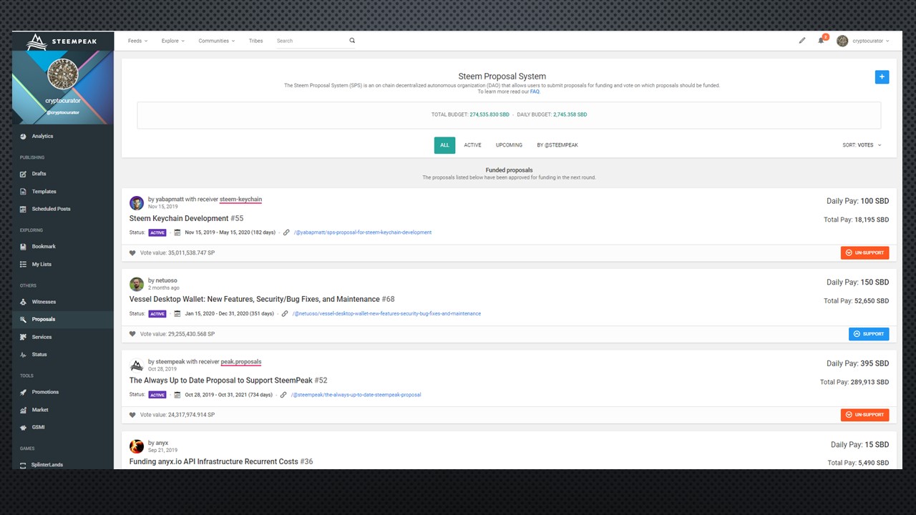Expand the Feeds dropdown menu
Viewport: 916px width, 515px height.
137,41
